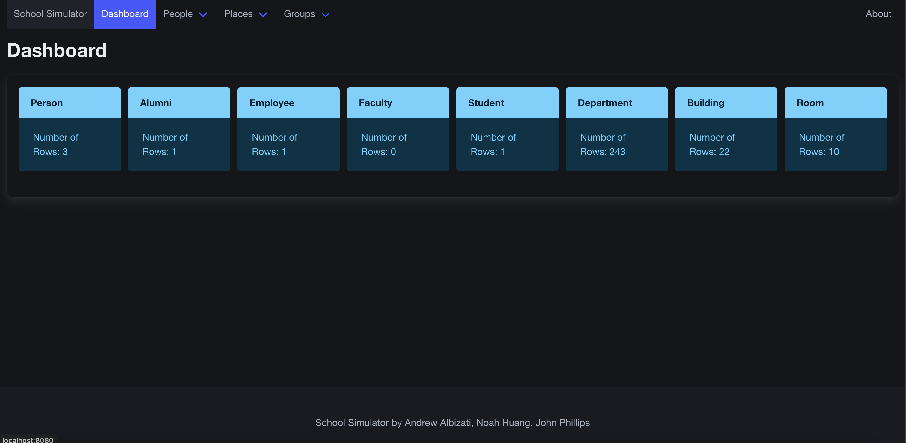Select the Building card header
Screen dimensions: 906x443
pos(726,103)
